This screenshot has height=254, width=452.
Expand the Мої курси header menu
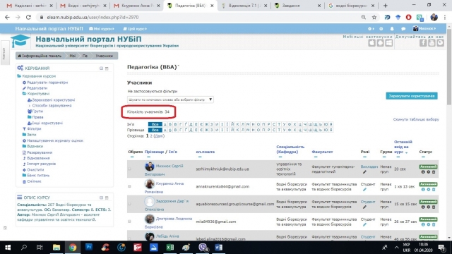(102, 29)
